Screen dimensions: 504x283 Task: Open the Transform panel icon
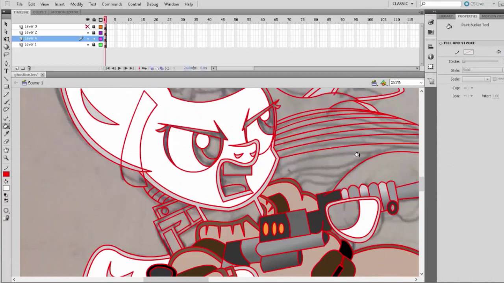point(431,66)
